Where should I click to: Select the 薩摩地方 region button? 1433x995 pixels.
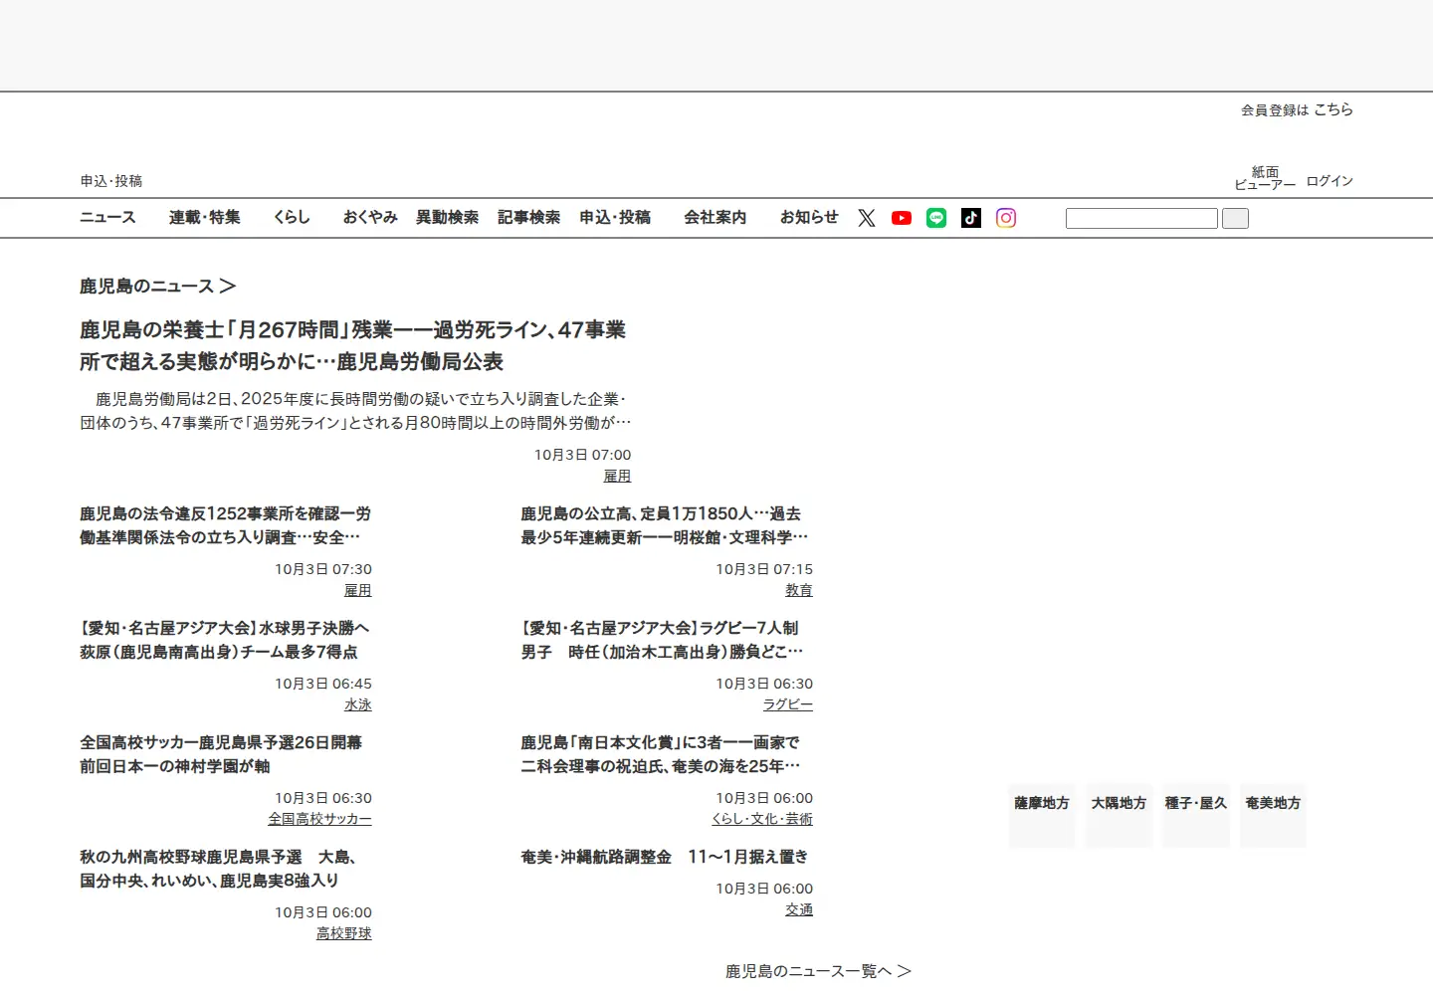(1042, 815)
